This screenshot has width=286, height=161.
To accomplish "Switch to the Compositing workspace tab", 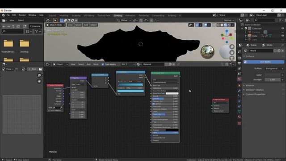I will [158, 16].
